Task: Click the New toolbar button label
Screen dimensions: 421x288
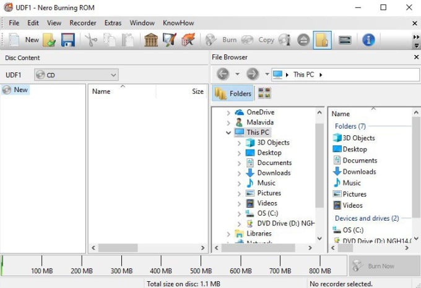Action: [x=32, y=40]
